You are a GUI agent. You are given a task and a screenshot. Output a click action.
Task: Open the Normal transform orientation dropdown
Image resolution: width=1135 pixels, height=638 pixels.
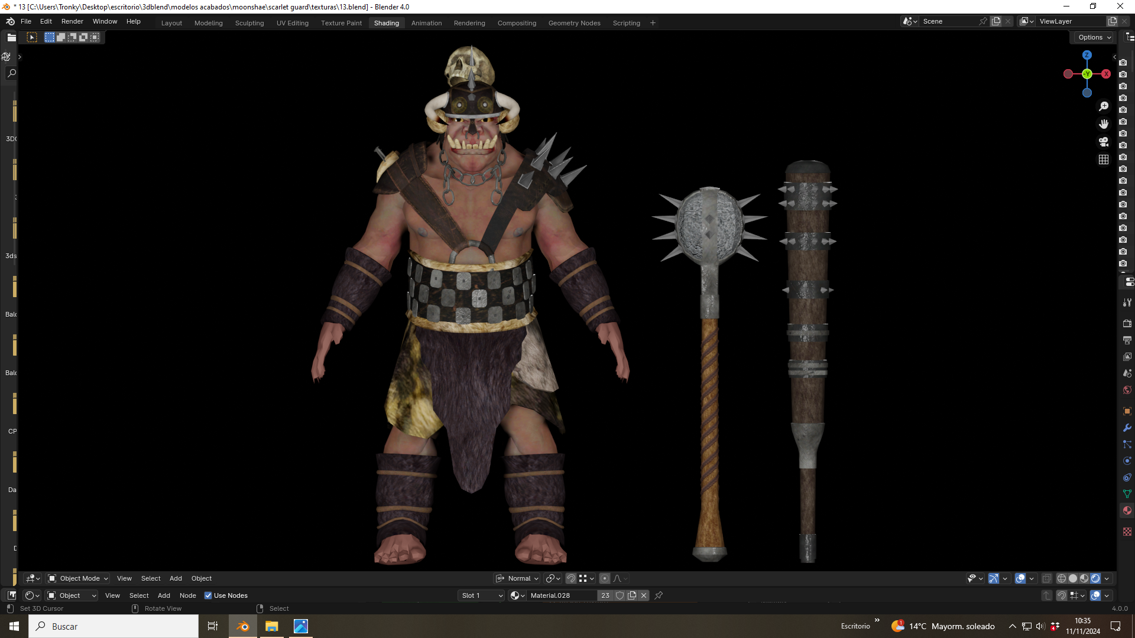[x=517, y=578]
